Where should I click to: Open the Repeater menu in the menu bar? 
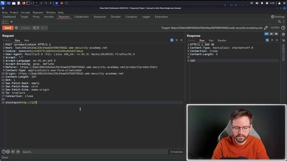click(38, 13)
